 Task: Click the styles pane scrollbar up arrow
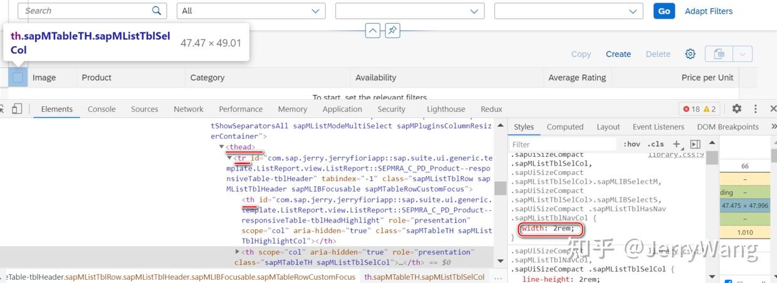712,144
